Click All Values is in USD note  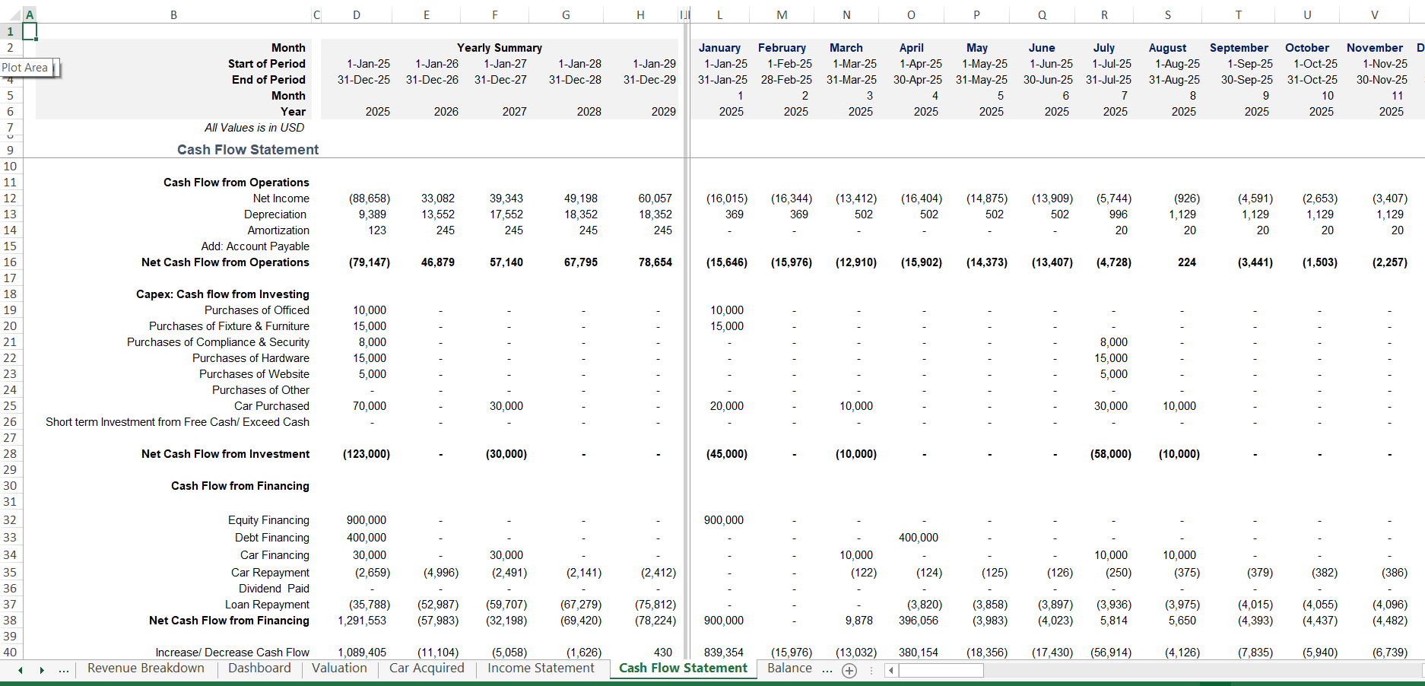click(254, 128)
